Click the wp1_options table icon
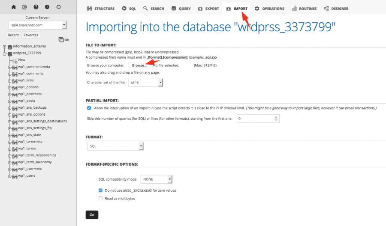Viewport: 386px width, 226px height. [x=15, y=88]
